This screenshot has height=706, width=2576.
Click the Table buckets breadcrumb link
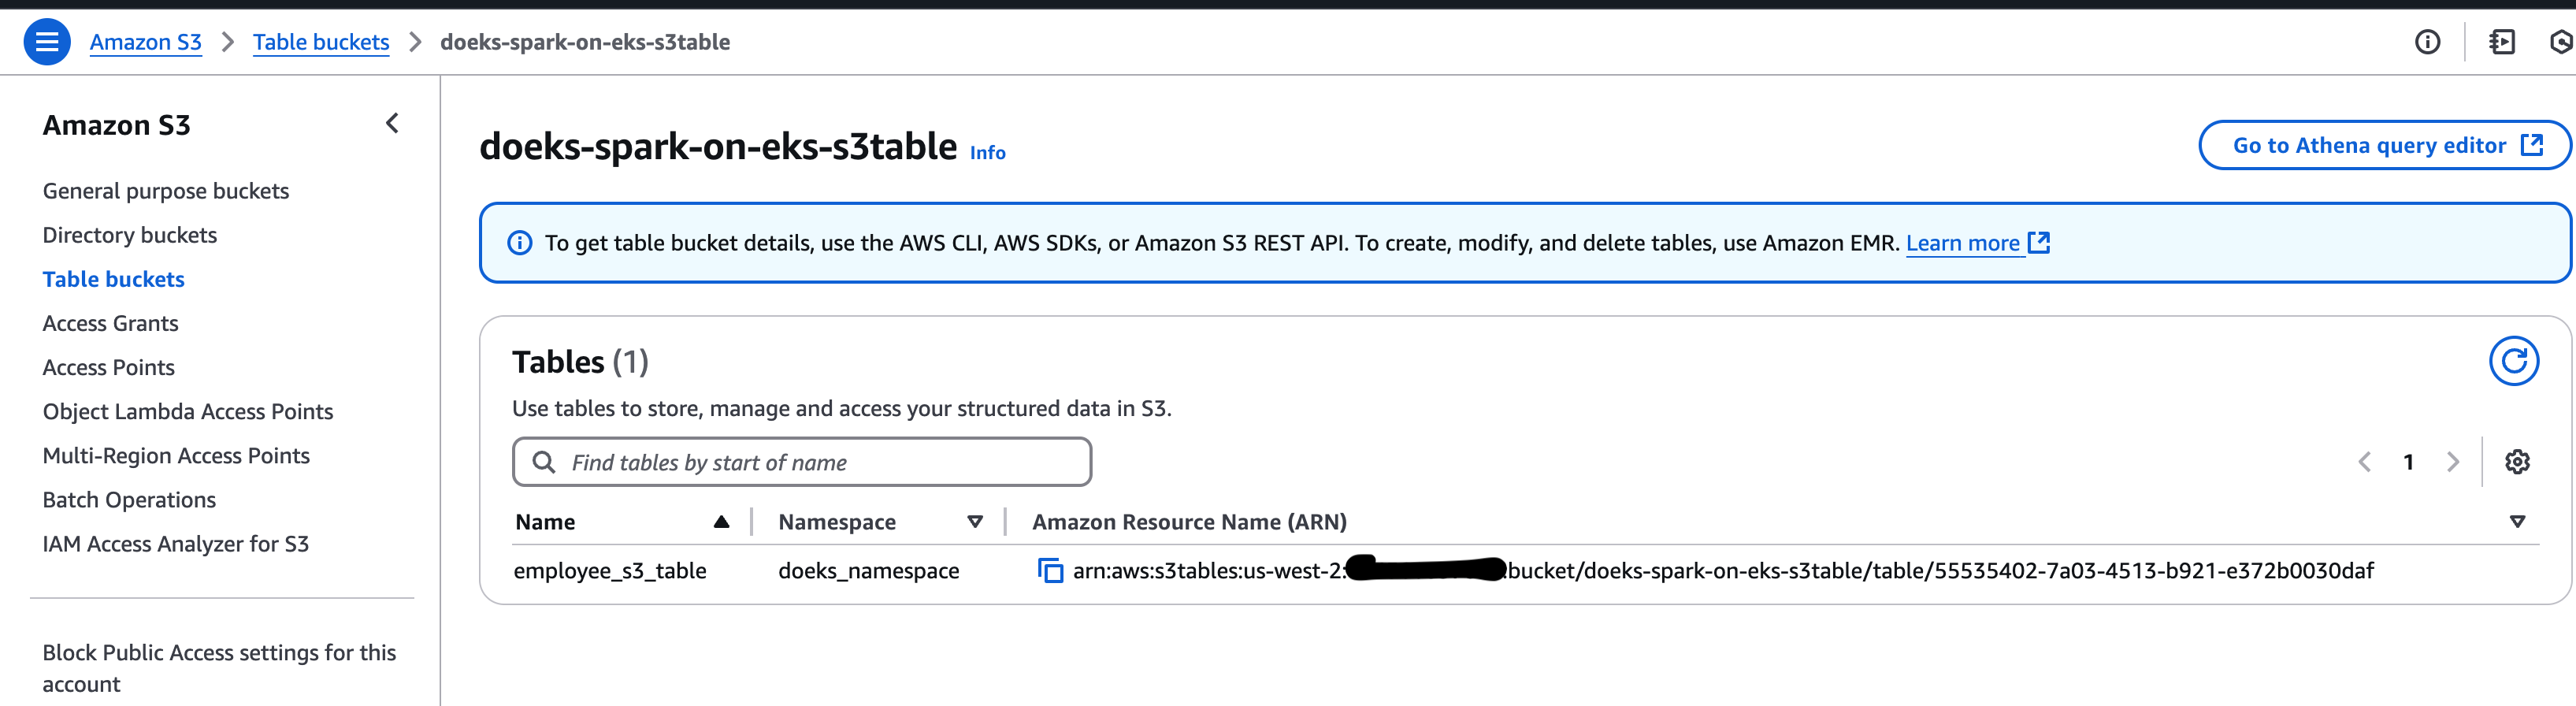click(x=321, y=42)
